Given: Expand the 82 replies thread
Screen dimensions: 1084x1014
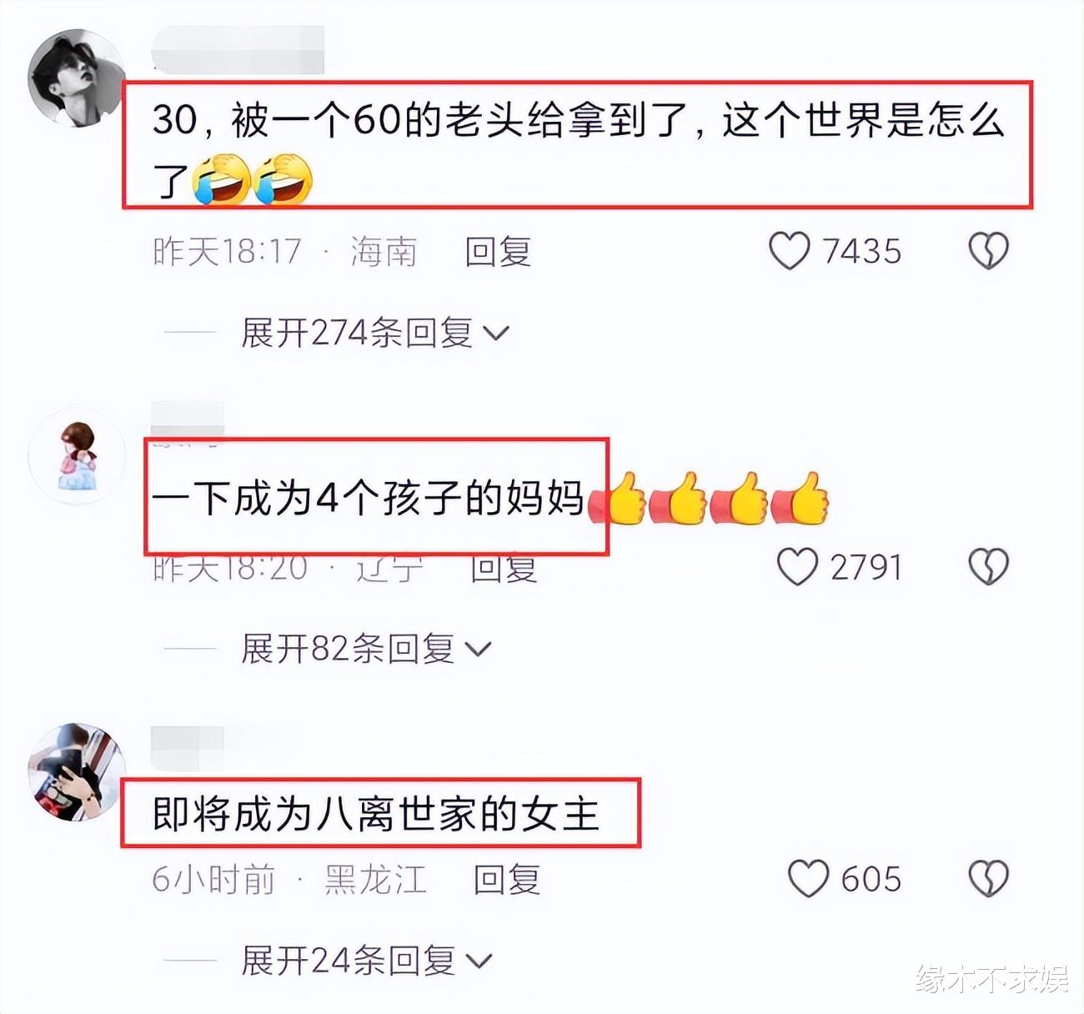Looking at the screenshot, I should click(x=366, y=648).
